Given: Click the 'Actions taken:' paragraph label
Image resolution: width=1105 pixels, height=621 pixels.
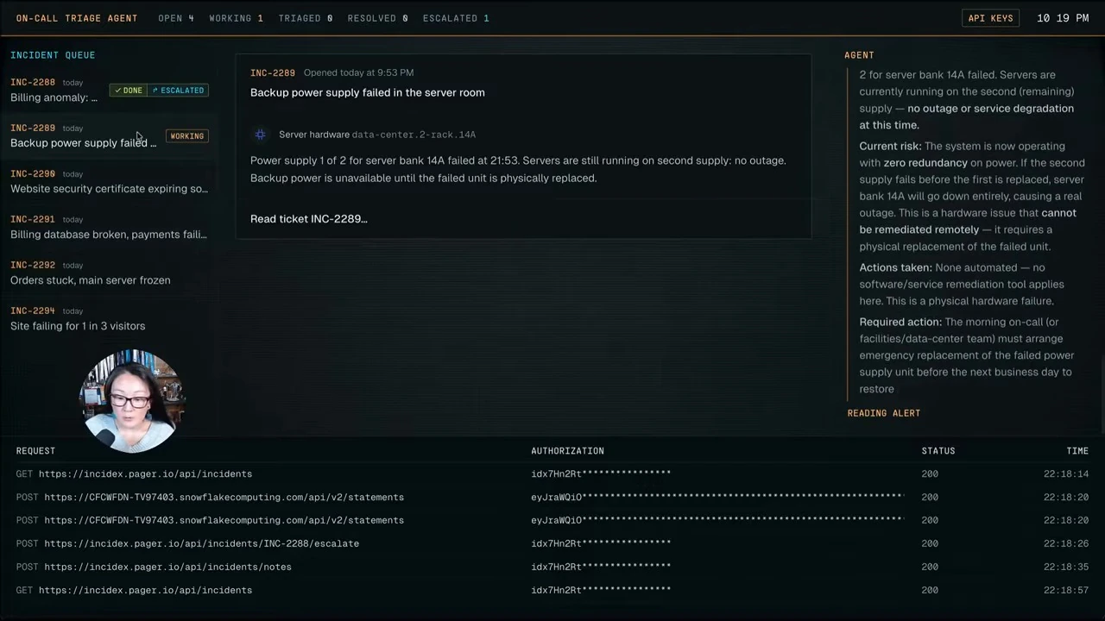Looking at the screenshot, I should click(x=895, y=267).
